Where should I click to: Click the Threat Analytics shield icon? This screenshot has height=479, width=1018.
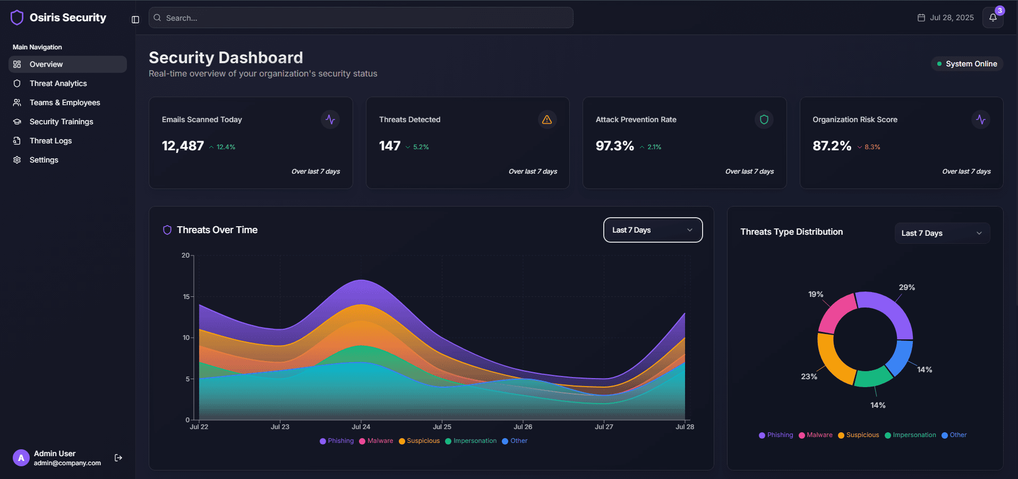(x=17, y=83)
